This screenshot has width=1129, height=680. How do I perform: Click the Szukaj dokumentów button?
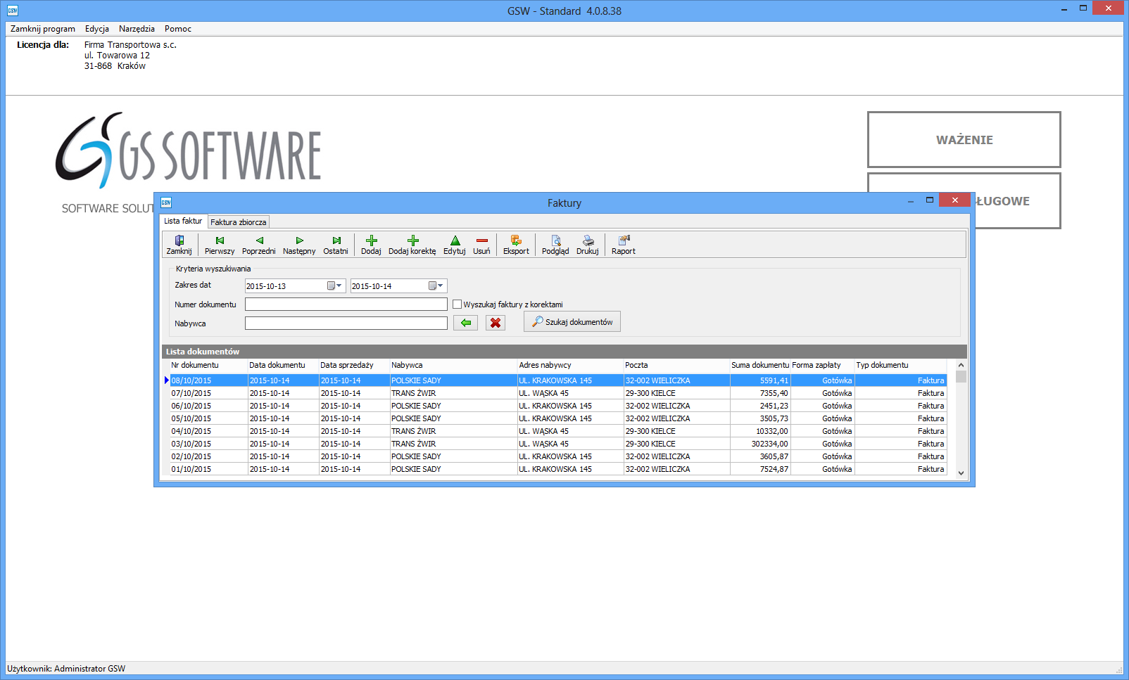coord(572,322)
